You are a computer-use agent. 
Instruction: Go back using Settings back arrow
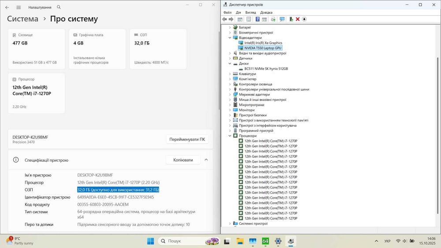tap(7, 7)
